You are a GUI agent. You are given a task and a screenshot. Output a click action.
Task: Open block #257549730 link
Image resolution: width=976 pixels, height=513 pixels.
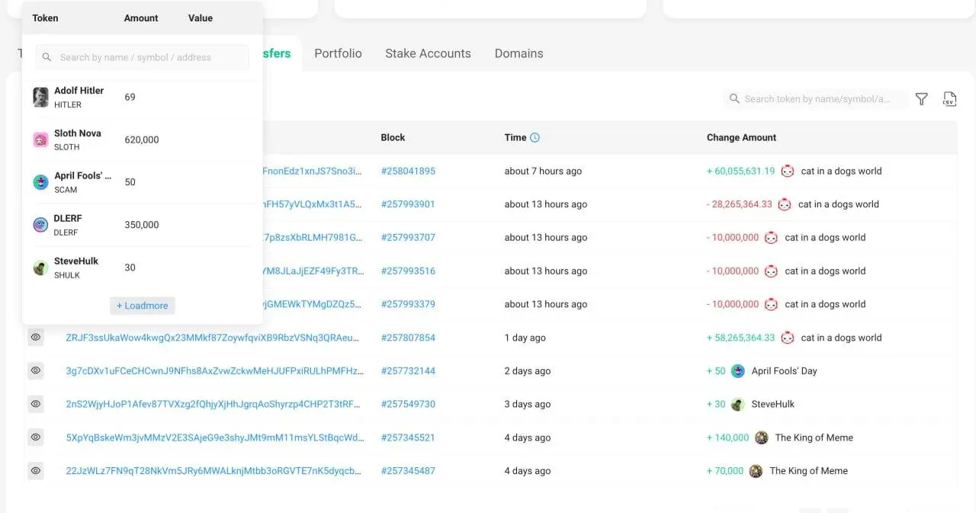click(408, 405)
